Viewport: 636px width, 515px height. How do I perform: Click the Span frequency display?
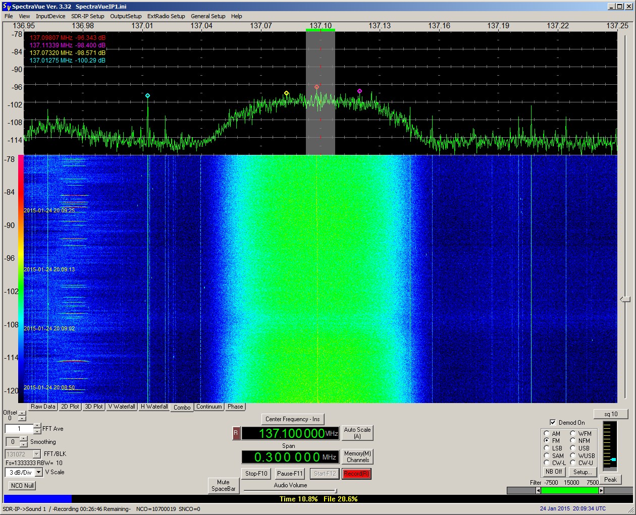point(290,457)
